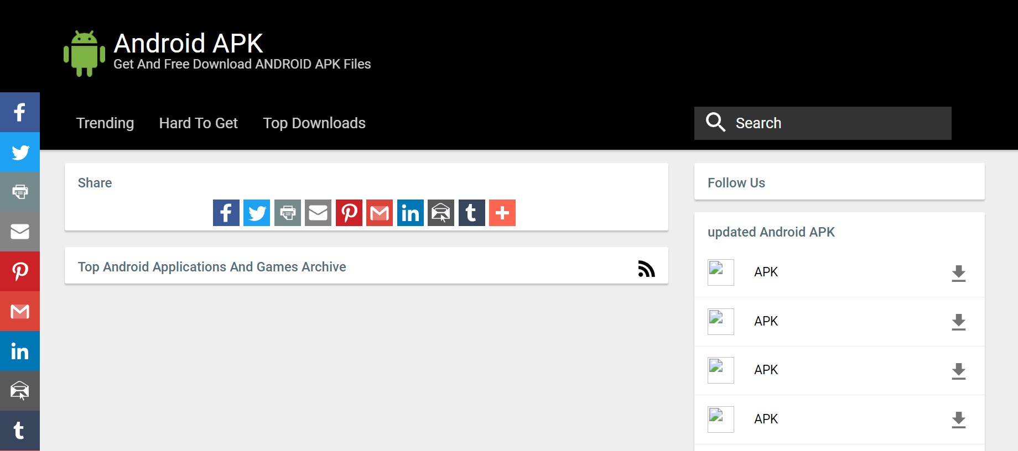This screenshot has height=451, width=1018.
Task: Download the first APK in list
Action: tap(958, 273)
